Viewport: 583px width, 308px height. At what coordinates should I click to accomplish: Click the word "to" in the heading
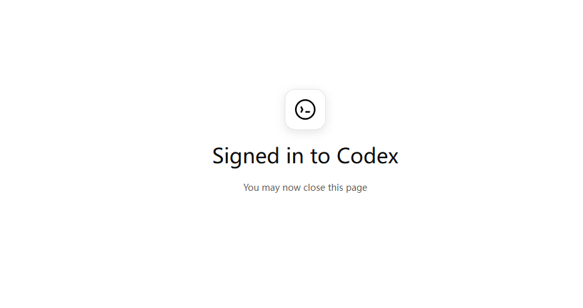tap(320, 156)
